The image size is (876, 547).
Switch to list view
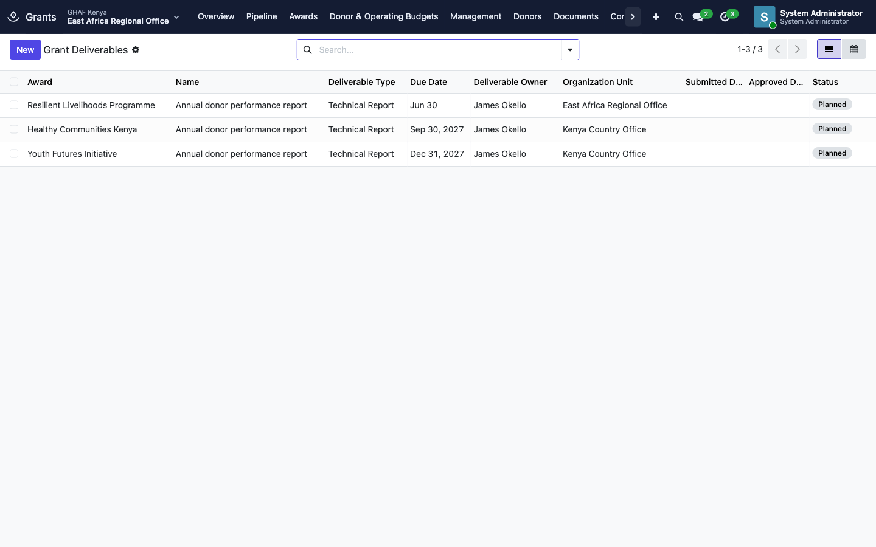click(x=829, y=49)
